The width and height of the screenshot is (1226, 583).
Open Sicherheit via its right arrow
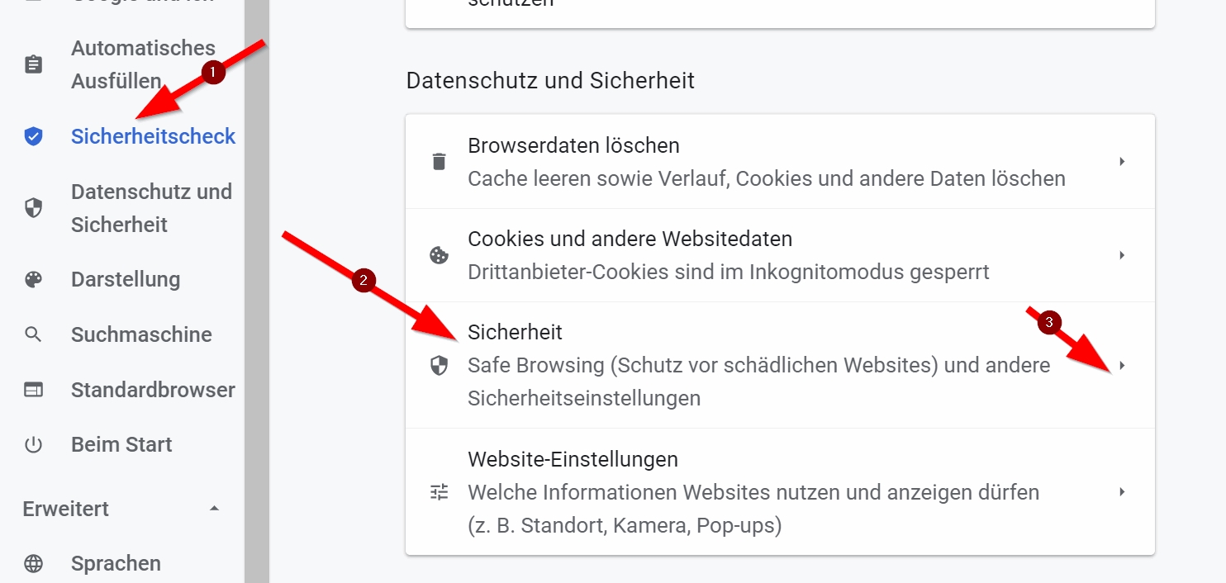(x=1122, y=365)
